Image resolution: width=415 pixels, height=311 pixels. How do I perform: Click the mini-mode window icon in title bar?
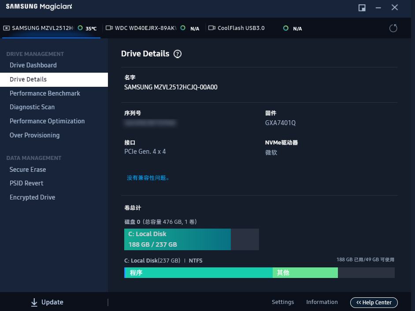pyautogui.click(x=362, y=7)
